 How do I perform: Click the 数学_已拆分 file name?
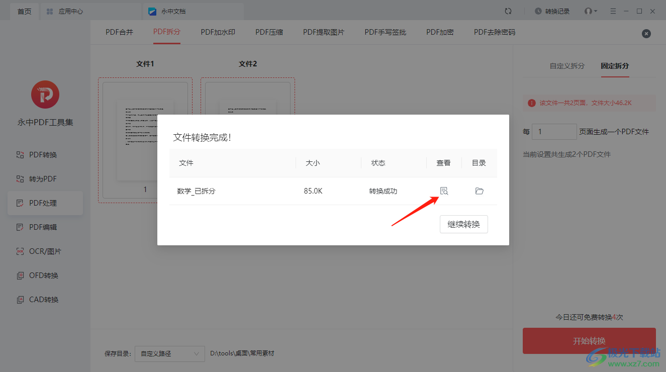[196, 191]
